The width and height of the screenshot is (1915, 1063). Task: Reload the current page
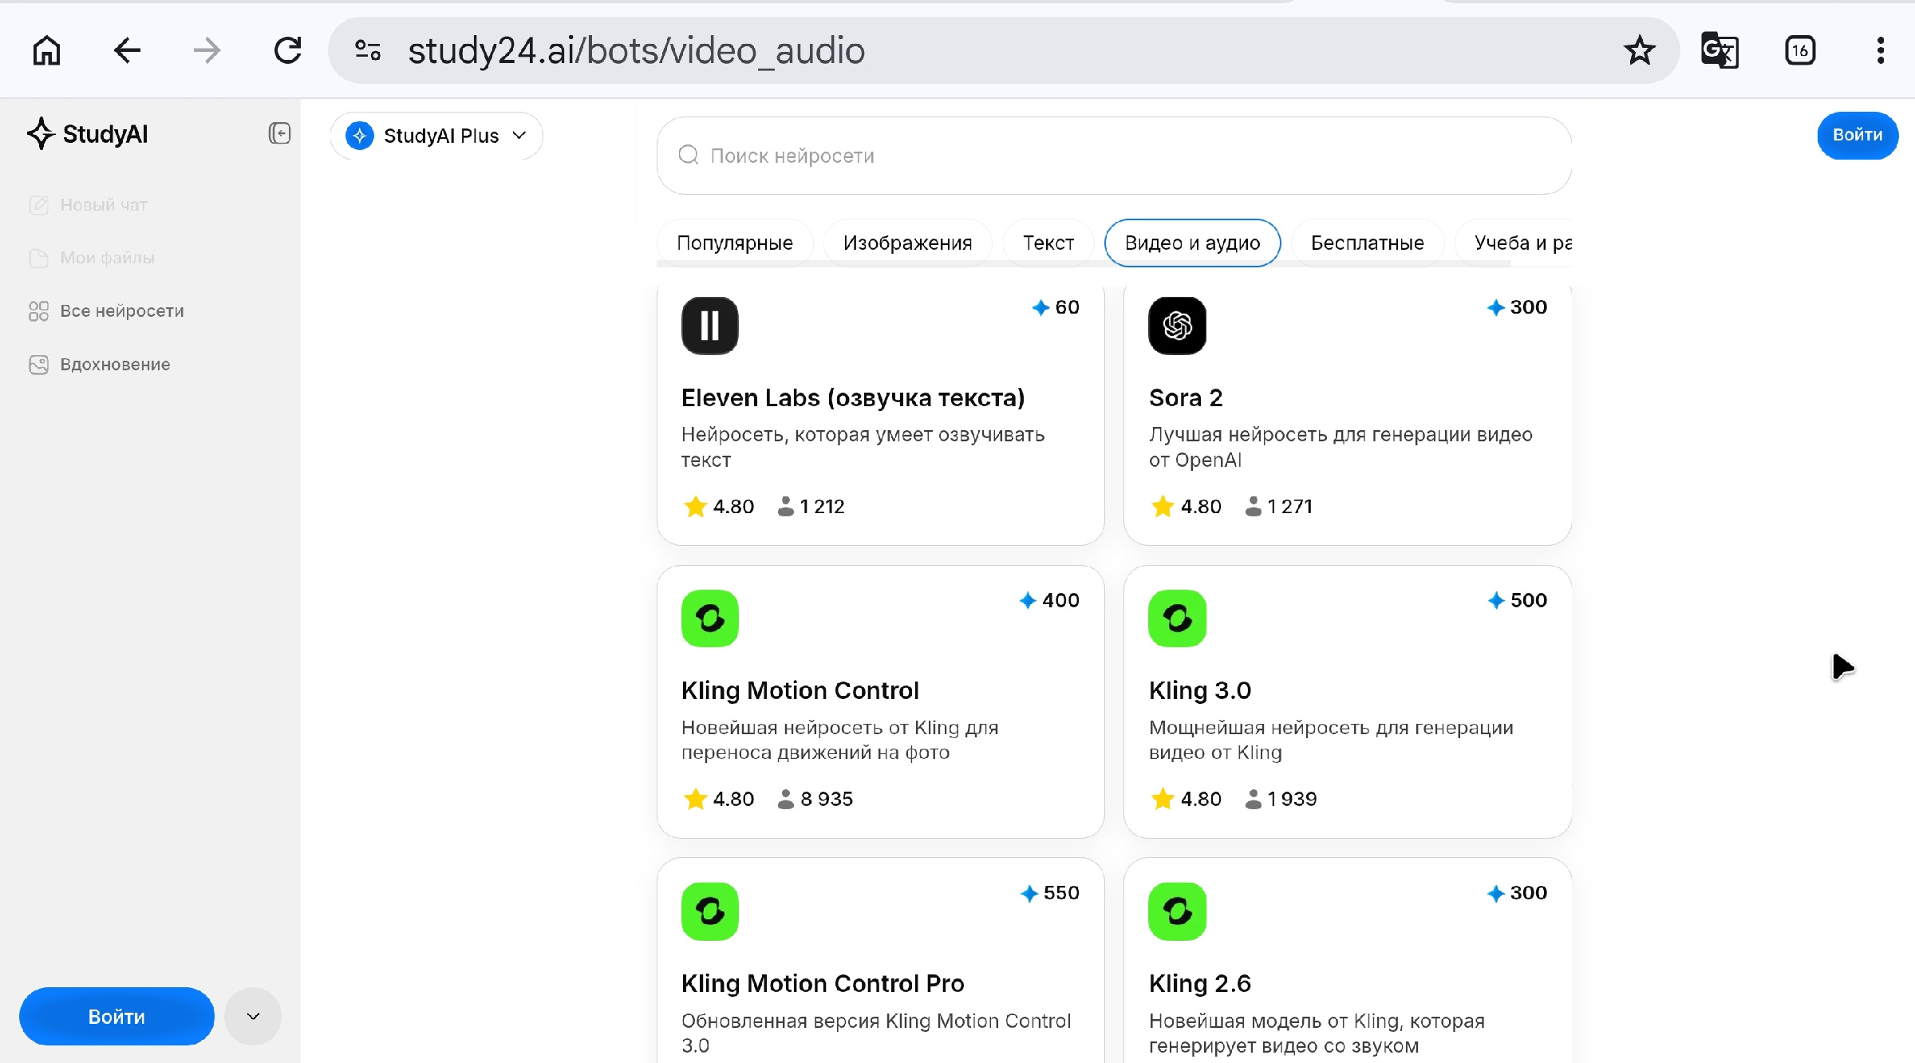(287, 50)
